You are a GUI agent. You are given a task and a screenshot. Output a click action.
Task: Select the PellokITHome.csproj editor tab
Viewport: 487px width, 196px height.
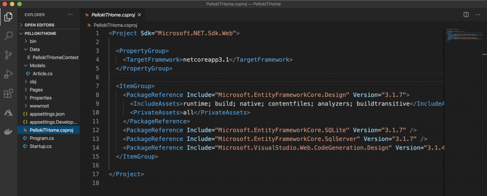click(114, 15)
